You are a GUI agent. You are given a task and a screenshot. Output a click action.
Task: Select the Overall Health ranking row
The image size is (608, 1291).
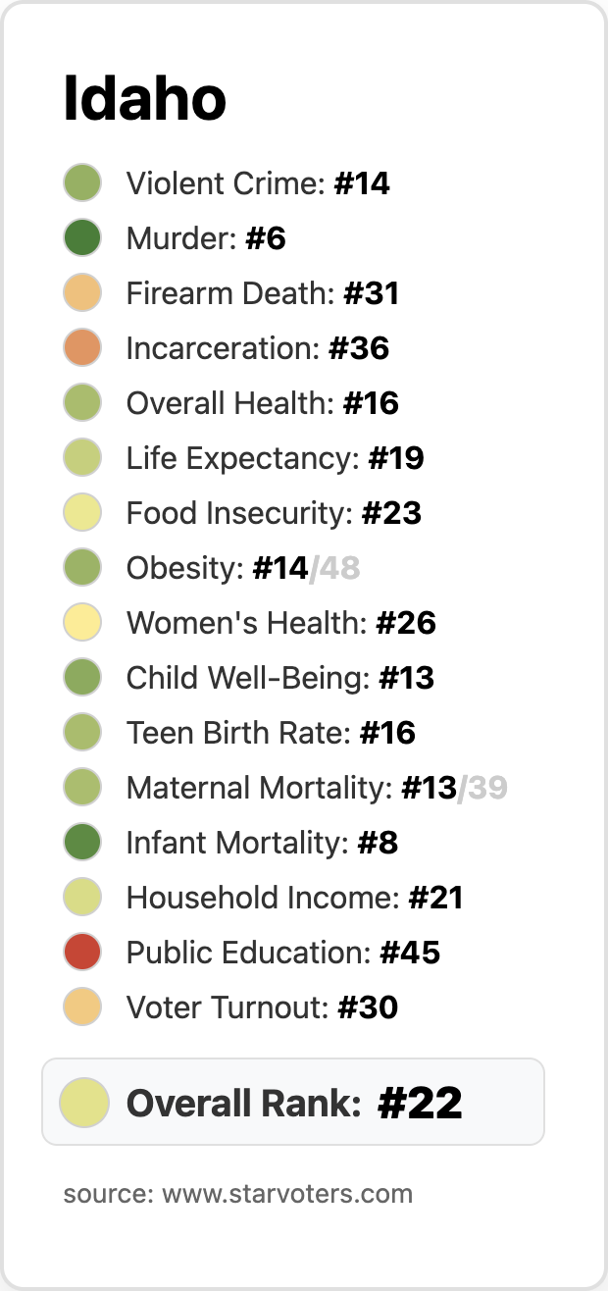[262, 403]
